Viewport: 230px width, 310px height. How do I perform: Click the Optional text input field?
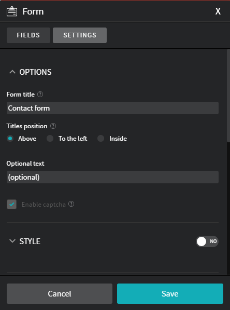pos(112,177)
